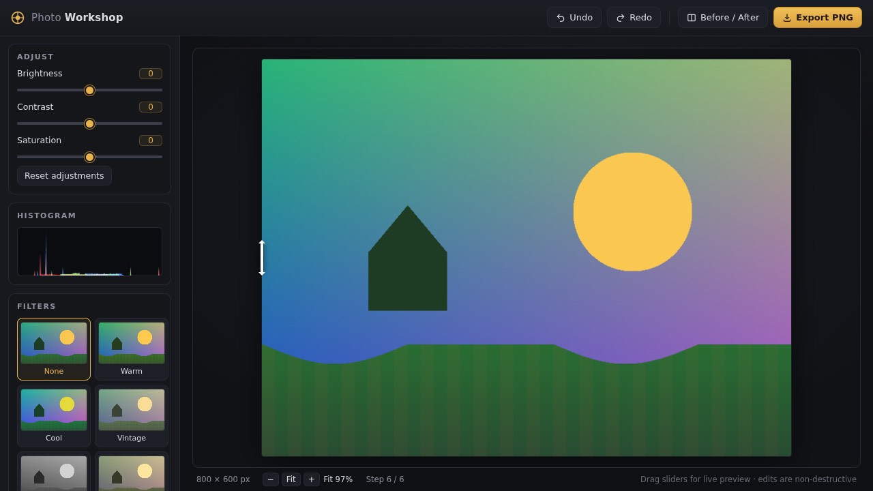This screenshot has height=491, width=873.
Task: Click the Fit zoom button
Action: [291, 479]
